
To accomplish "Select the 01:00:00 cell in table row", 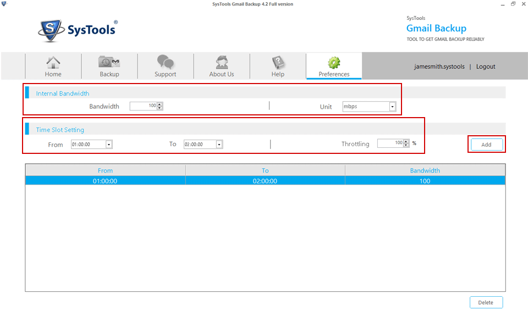I will click(x=105, y=181).
